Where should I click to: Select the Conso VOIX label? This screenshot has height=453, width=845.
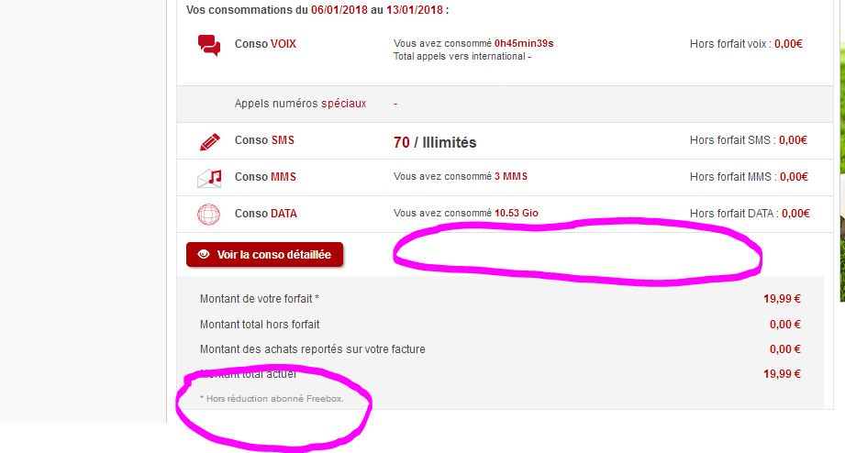(265, 44)
